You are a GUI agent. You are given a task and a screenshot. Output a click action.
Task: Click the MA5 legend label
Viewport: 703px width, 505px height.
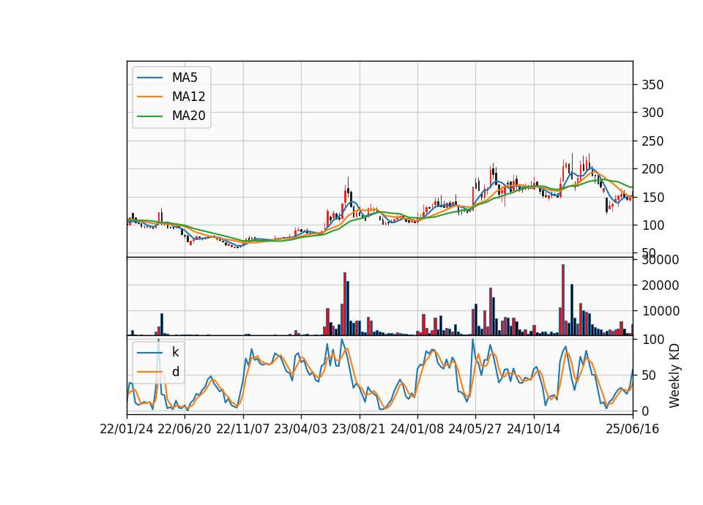[x=185, y=78]
